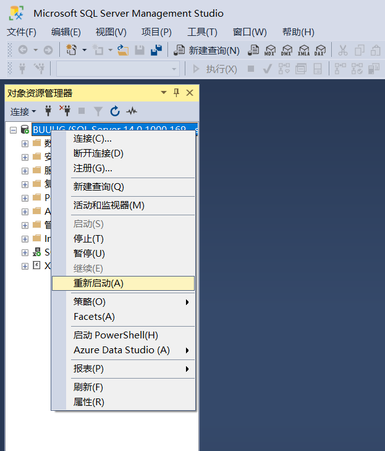Click the Parse checkmark icon

tap(267, 69)
